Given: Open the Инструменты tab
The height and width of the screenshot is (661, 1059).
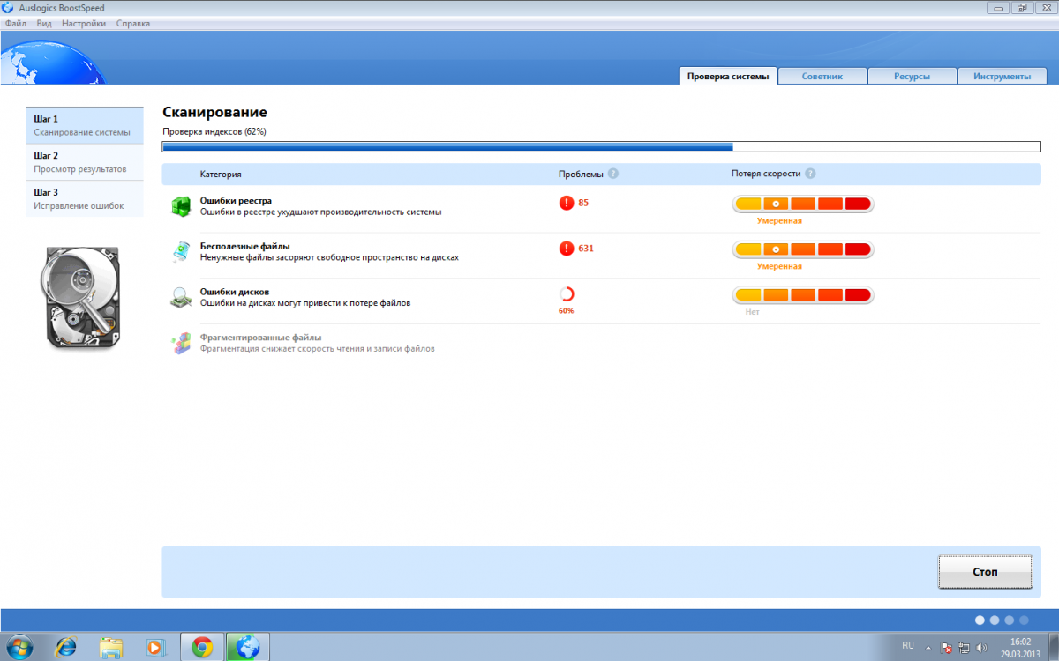Looking at the screenshot, I should point(1003,77).
